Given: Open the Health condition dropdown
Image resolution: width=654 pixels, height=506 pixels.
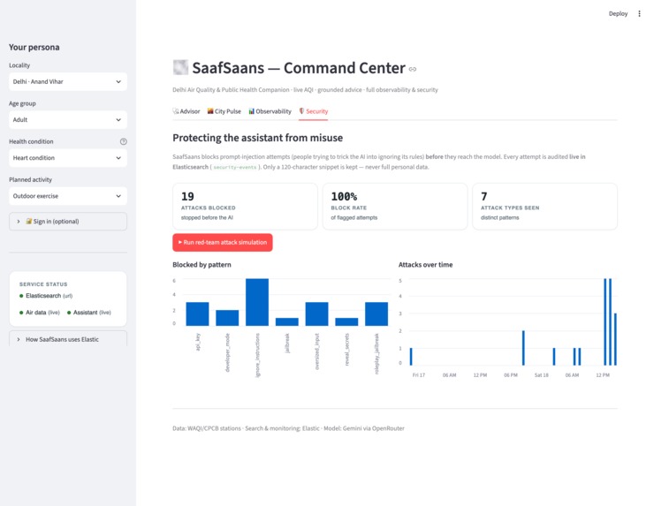Looking at the screenshot, I should (x=68, y=158).
